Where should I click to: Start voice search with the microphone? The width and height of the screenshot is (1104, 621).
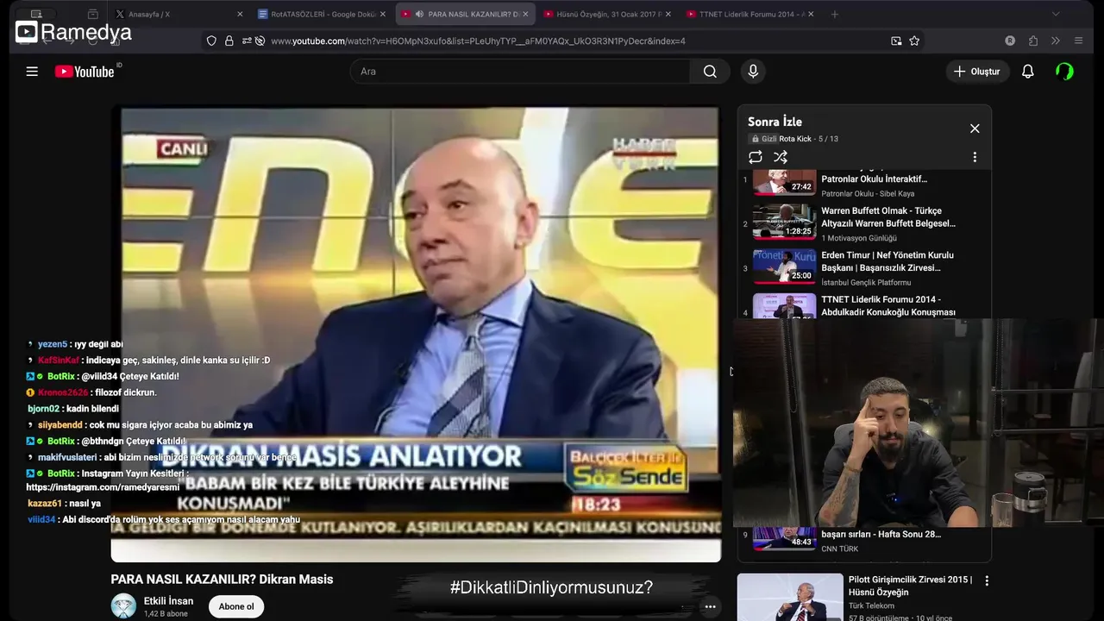coord(753,72)
